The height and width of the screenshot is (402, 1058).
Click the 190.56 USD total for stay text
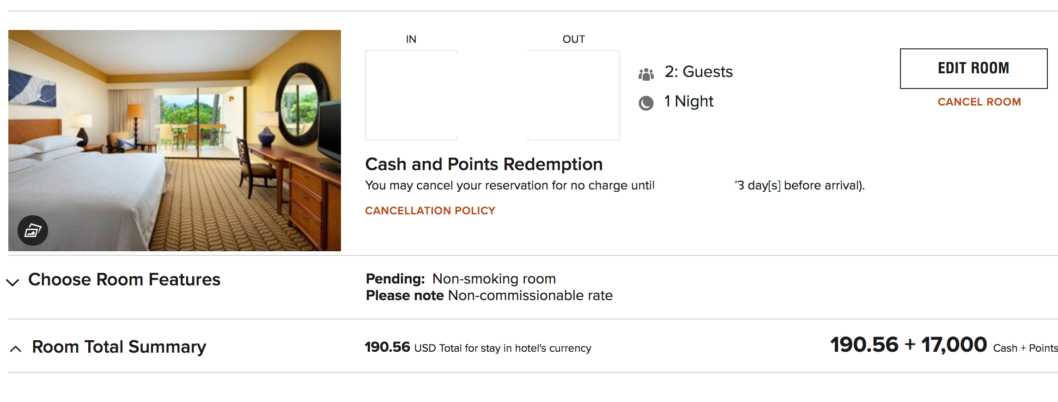(478, 348)
